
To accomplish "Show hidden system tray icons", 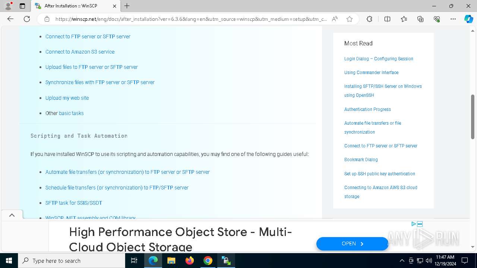I will pos(402,261).
